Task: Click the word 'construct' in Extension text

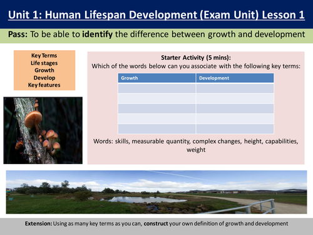Action: pos(156,224)
